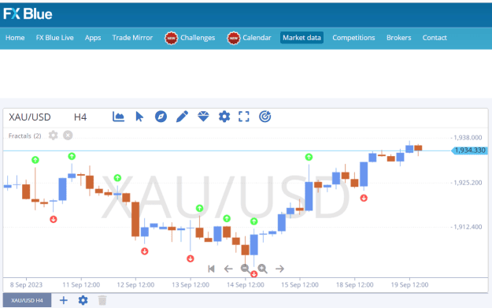492x308 pixels.
Task: Open chart settings gear in toolbar
Action: click(224, 117)
